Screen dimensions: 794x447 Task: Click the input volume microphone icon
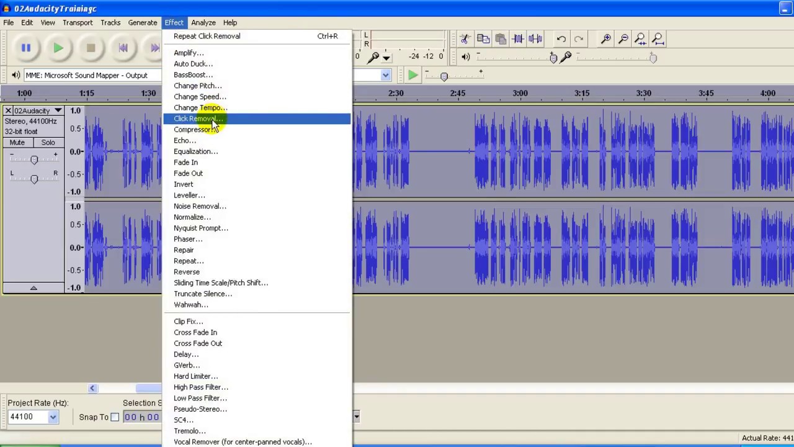click(x=565, y=57)
